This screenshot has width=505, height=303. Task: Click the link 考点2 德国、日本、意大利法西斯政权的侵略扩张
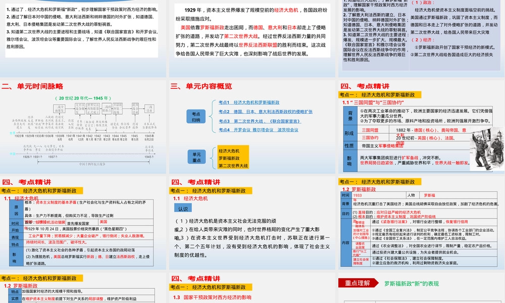tap(266, 112)
